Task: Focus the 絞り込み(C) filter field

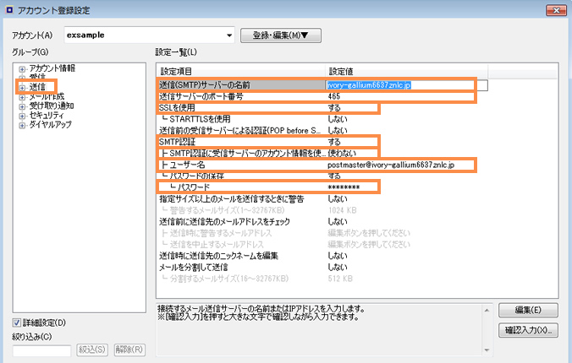Action: tap(41, 350)
